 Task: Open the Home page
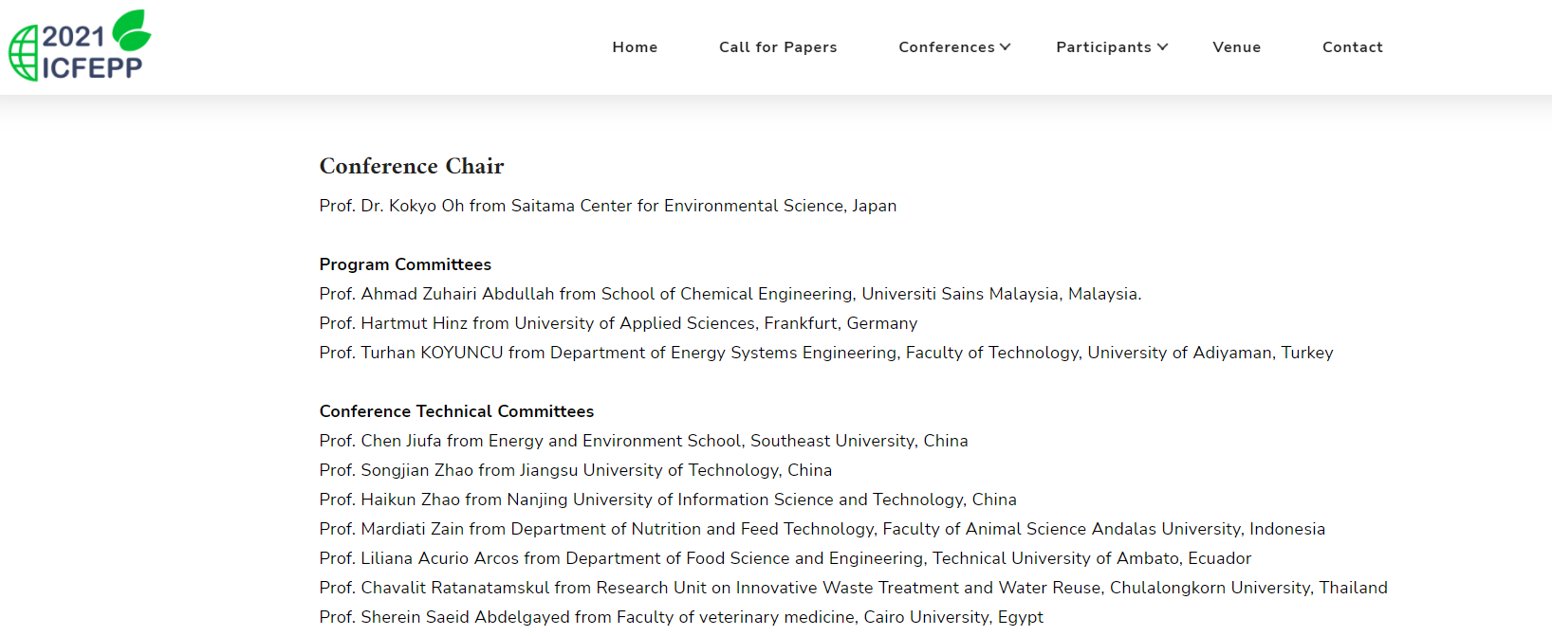(x=635, y=47)
